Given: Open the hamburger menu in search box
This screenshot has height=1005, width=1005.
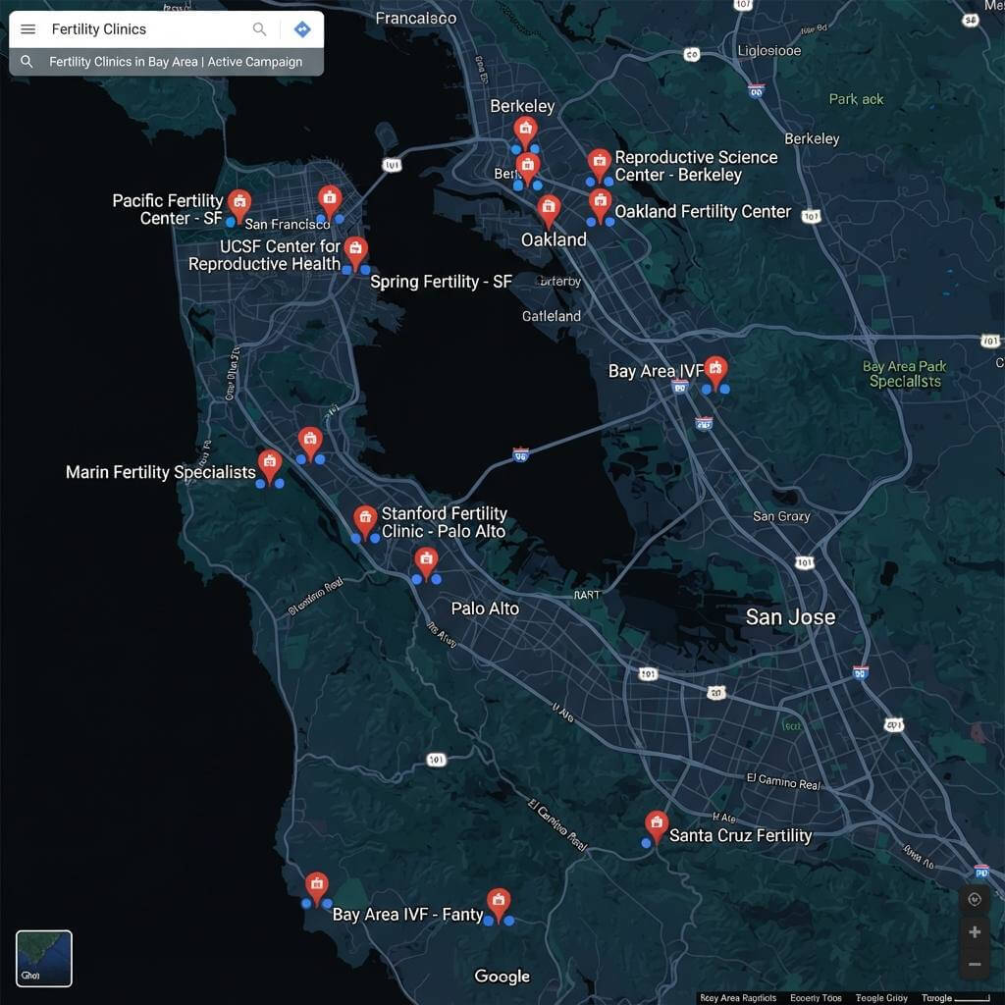Looking at the screenshot, I should click(28, 28).
